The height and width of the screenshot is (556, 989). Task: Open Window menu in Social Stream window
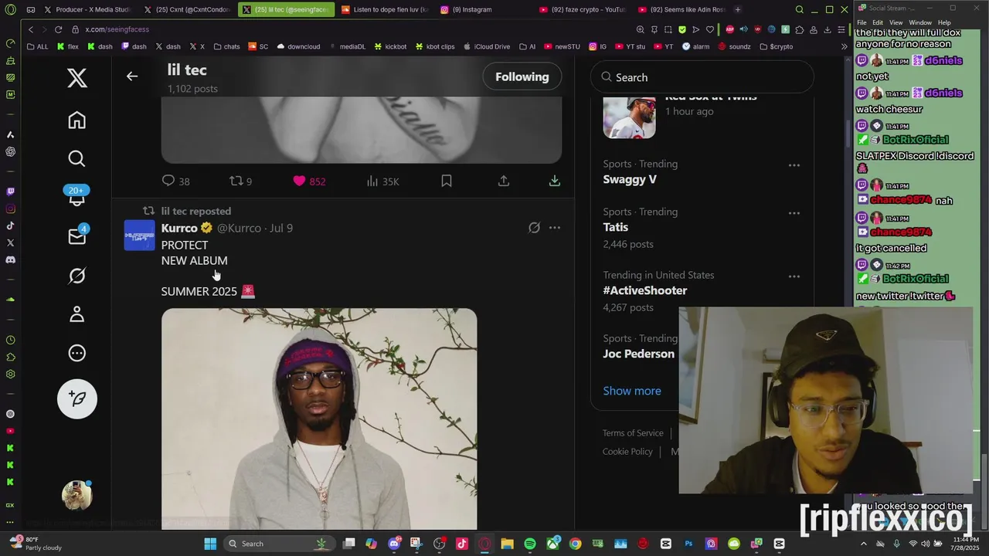point(920,22)
